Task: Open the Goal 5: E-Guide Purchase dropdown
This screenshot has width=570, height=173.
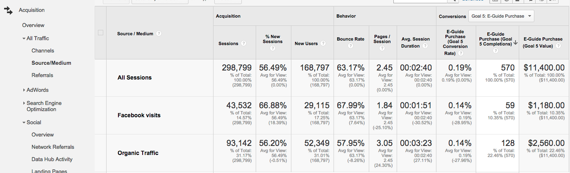Action: tap(501, 16)
